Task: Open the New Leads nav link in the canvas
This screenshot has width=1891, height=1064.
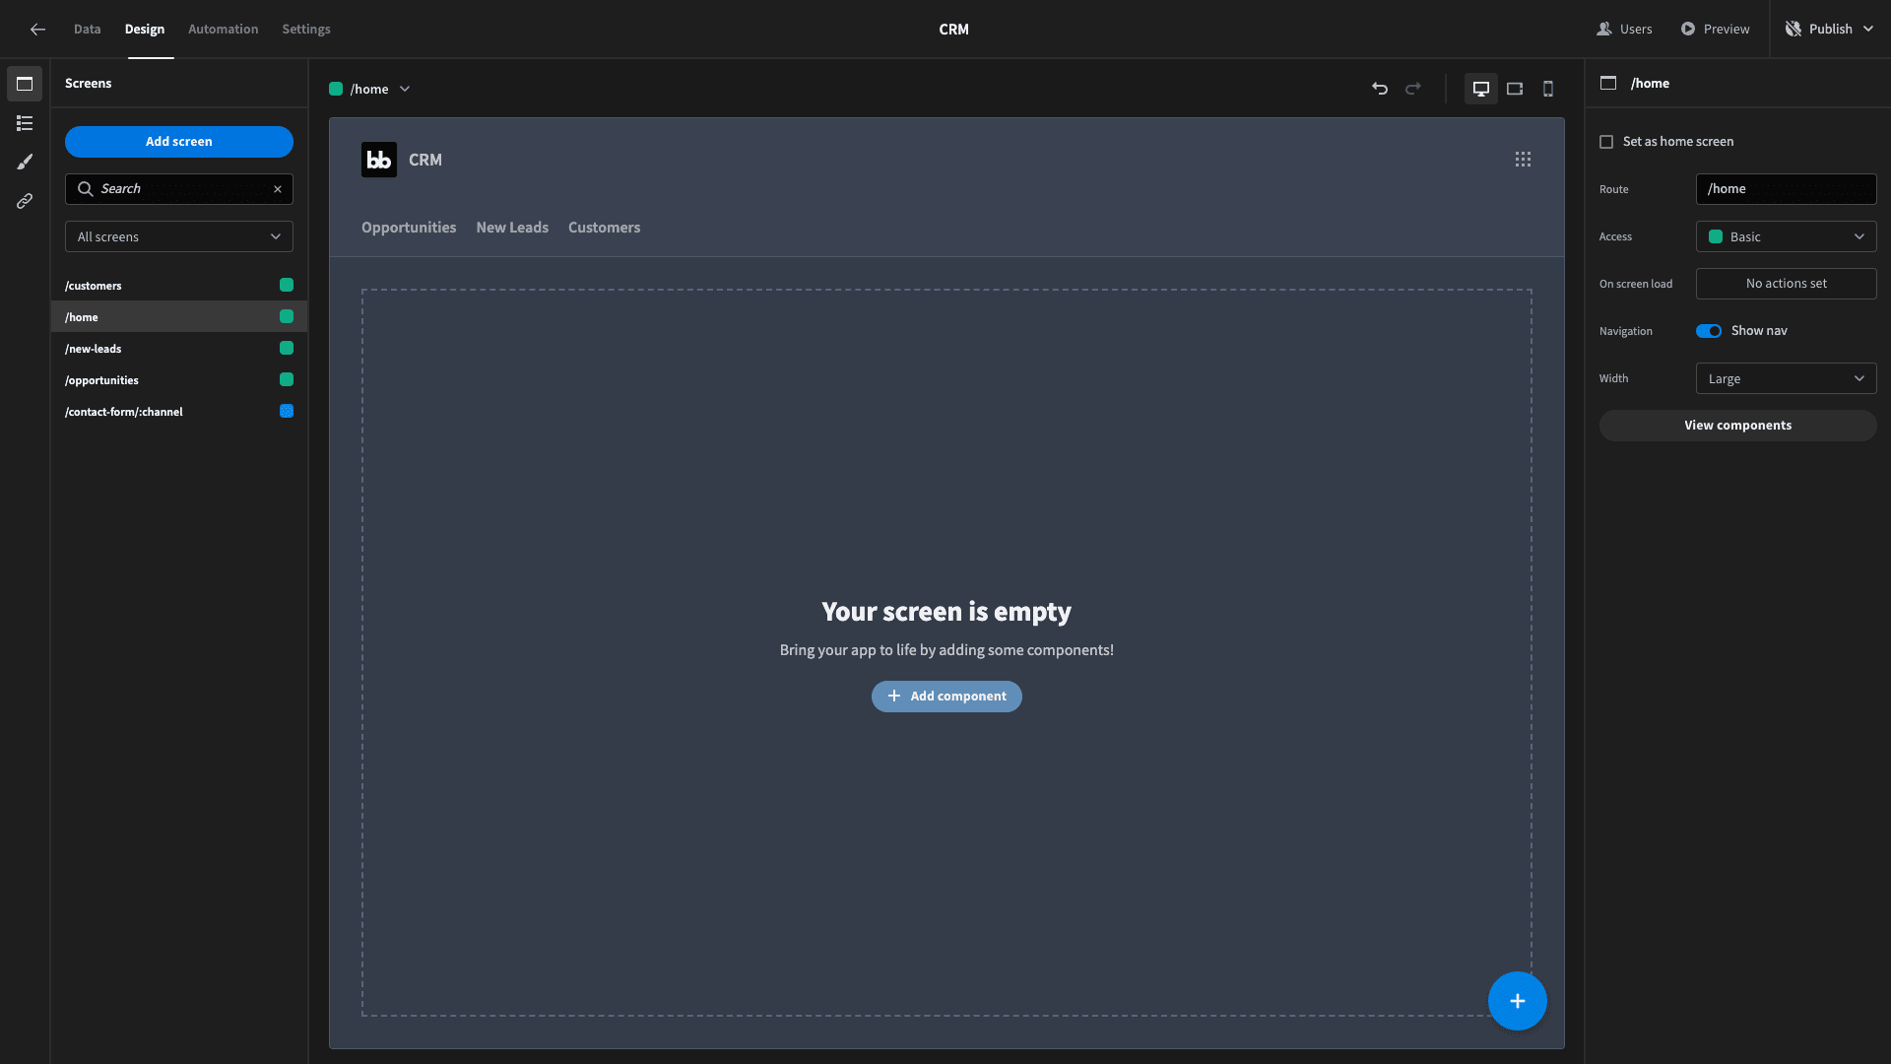Action: coord(512,228)
